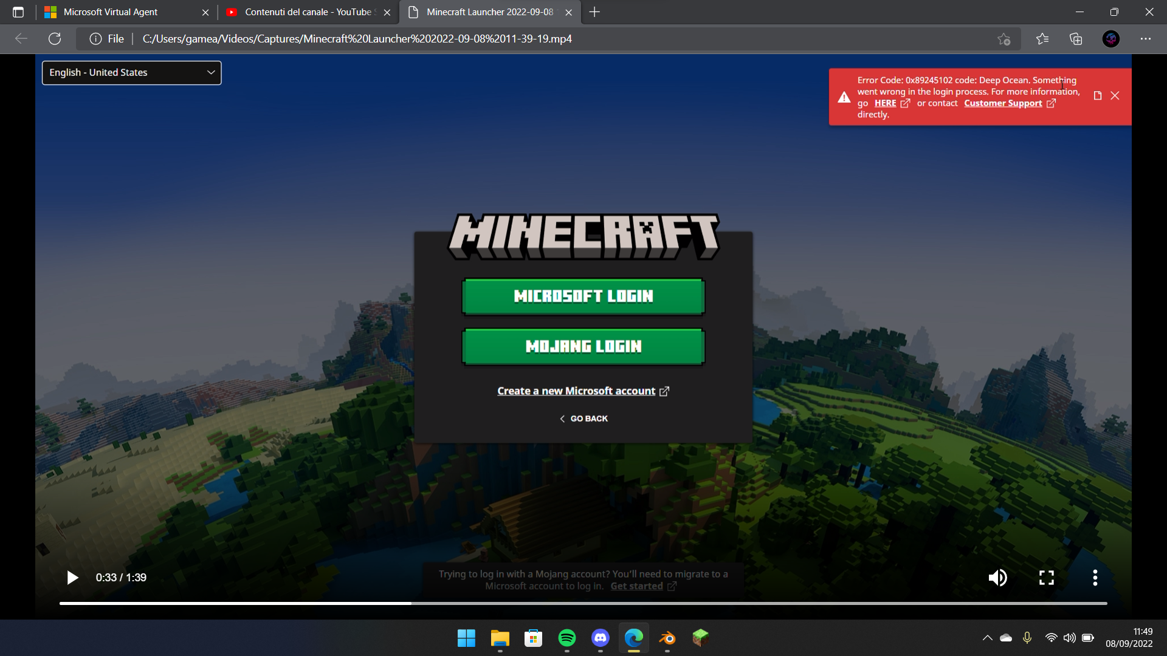The image size is (1167, 656).
Task: Copy the error message with the clipboard icon
Action: pos(1097,95)
